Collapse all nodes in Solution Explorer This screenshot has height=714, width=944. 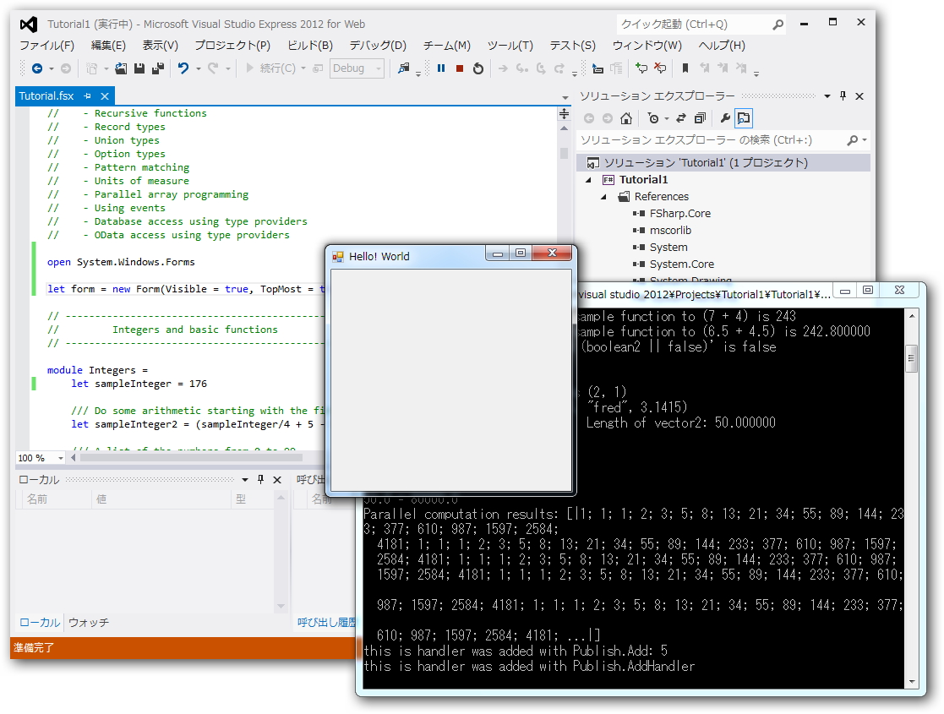700,117
